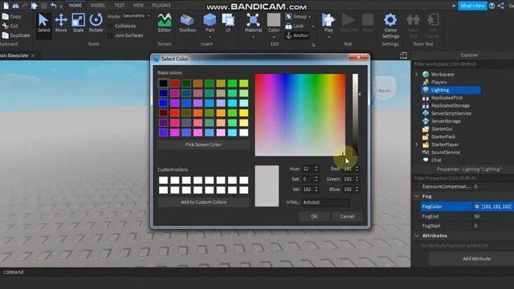Select the first custom color slot
Image resolution: width=514 pixels, height=289 pixels.
163,180
